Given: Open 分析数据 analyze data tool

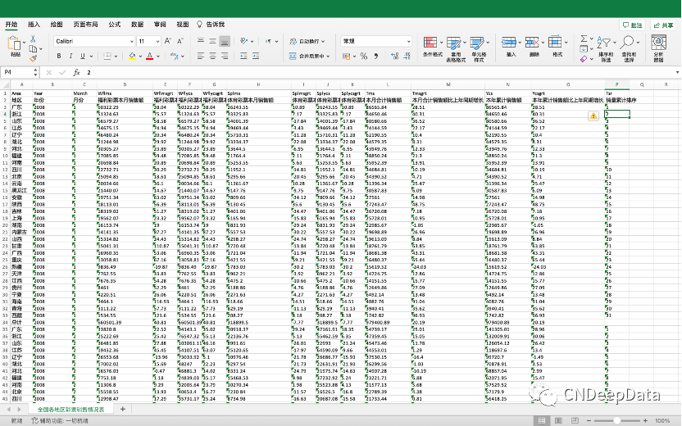Looking at the screenshot, I should pos(658,48).
